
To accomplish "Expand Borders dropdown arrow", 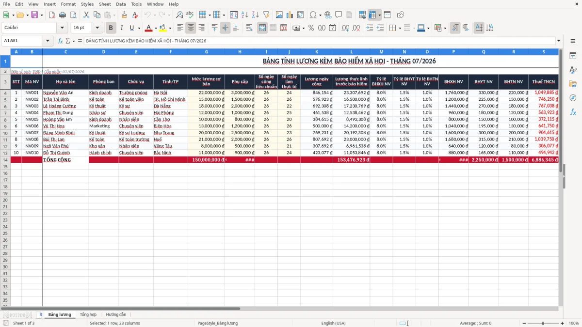I will pos(400,28).
